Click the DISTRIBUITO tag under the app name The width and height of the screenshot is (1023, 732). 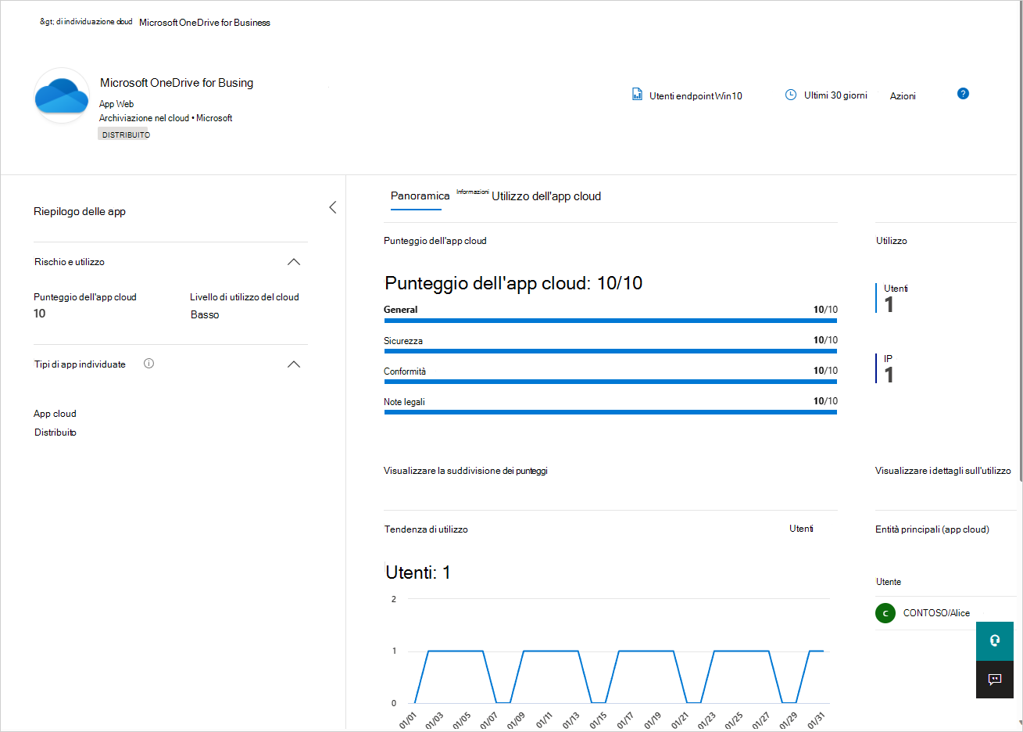tap(125, 135)
